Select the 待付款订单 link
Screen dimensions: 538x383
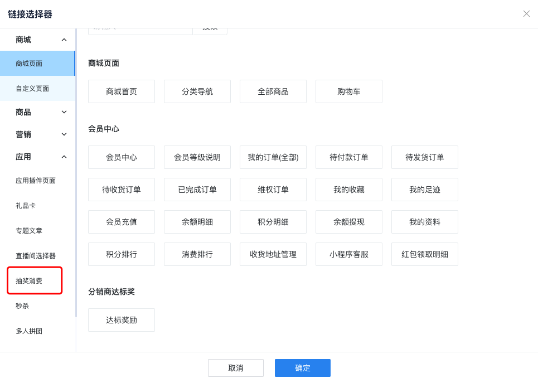(349, 157)
